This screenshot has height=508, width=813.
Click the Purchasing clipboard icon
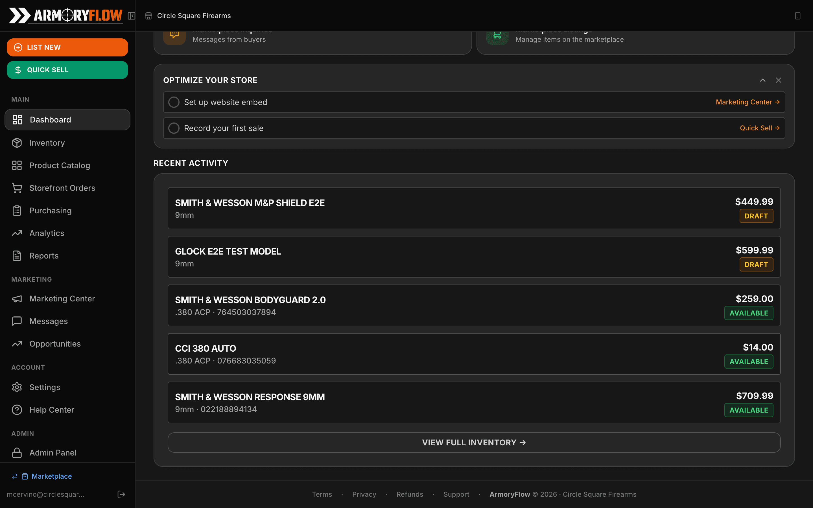17,211
